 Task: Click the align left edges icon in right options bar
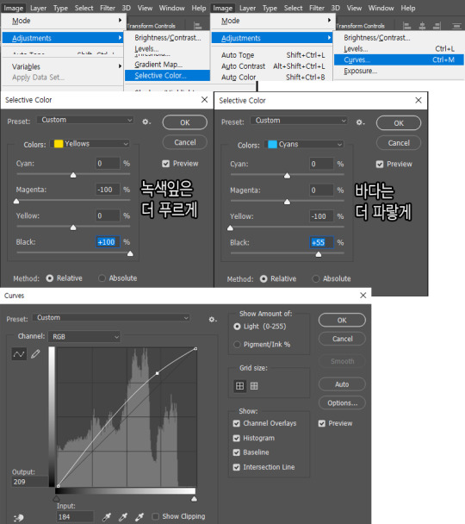pyautogui.click(x=407, y=26)
